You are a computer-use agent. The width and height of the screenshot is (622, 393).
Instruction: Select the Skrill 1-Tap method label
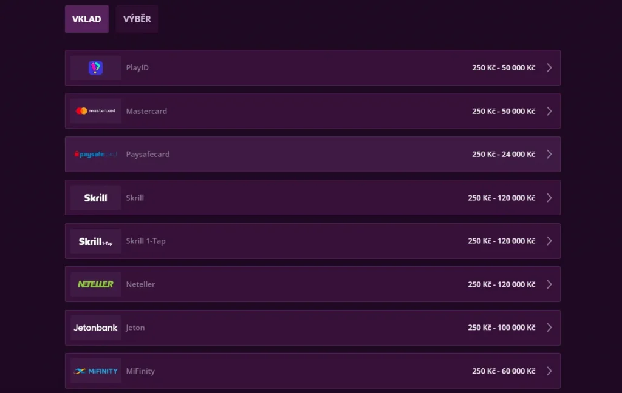pos(146,241)
